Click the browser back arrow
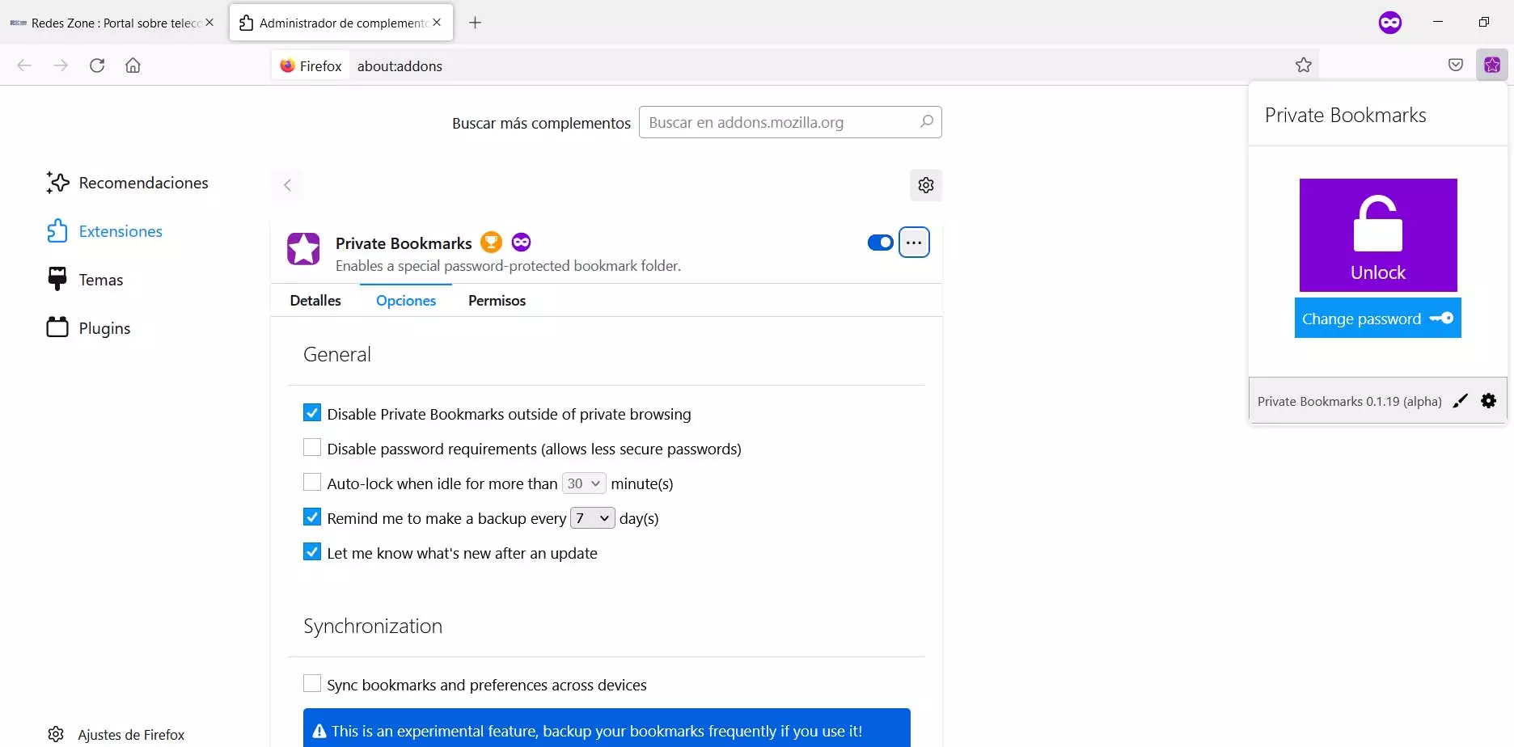 (24, 65)
